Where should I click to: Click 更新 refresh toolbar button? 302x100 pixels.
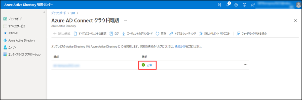tap(161, 34)
